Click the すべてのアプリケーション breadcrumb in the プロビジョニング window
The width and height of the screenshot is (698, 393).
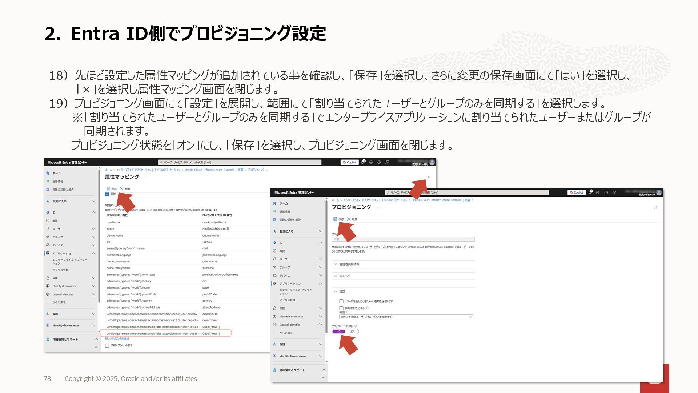coord(394,200)
